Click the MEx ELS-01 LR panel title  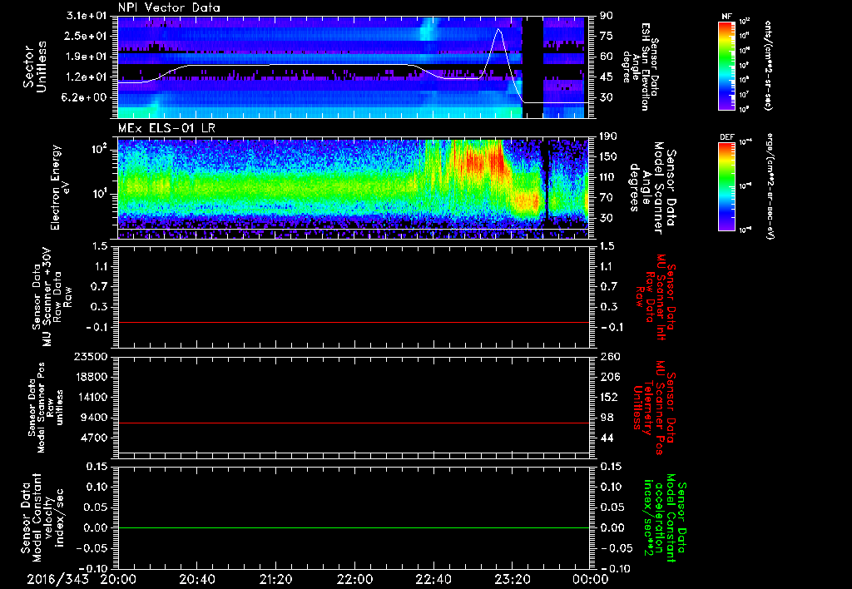click(167, 127)
